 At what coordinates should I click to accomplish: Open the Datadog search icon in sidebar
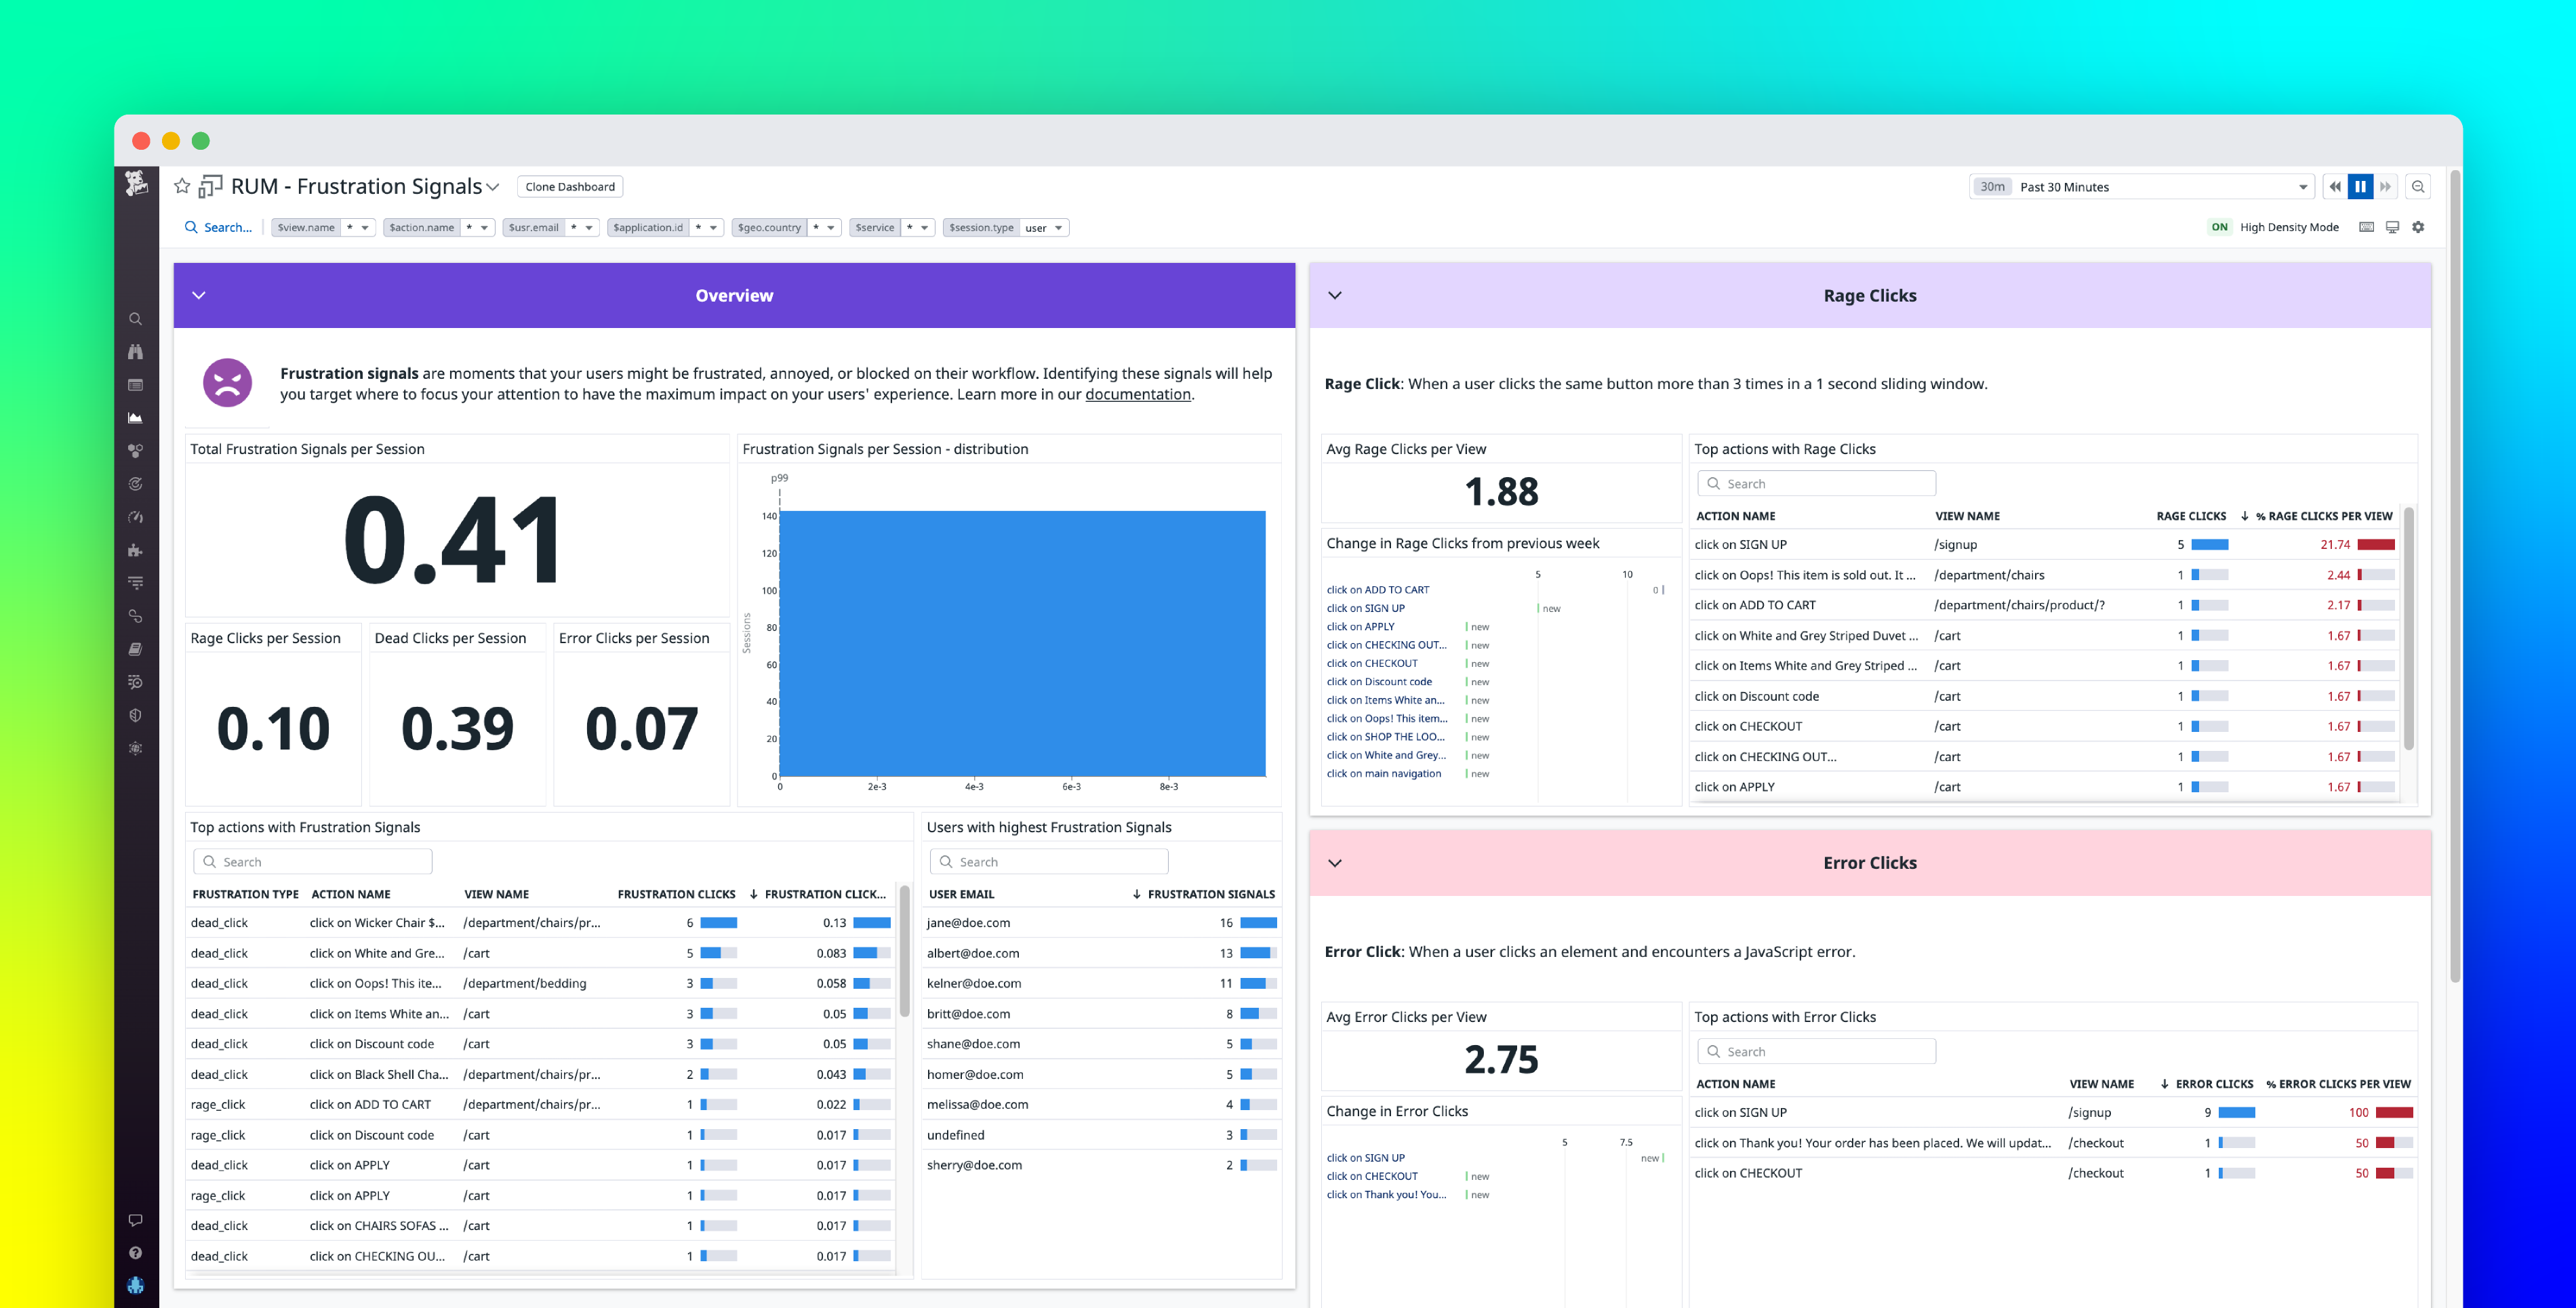[x=136, y=319]
